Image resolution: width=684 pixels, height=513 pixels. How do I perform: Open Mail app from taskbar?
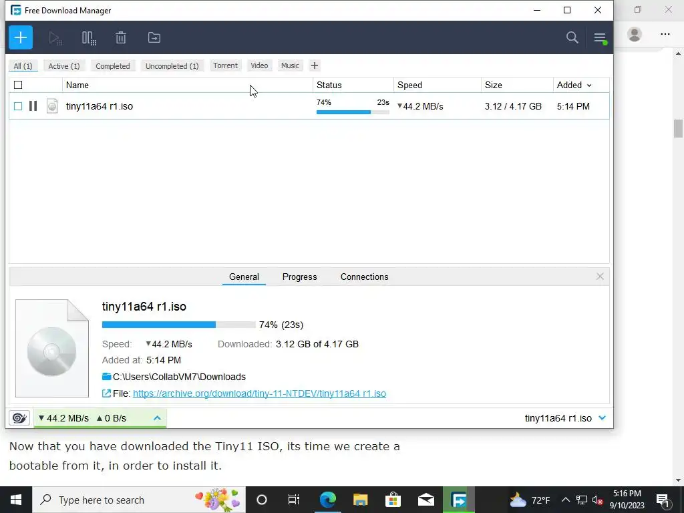(425, 500)
